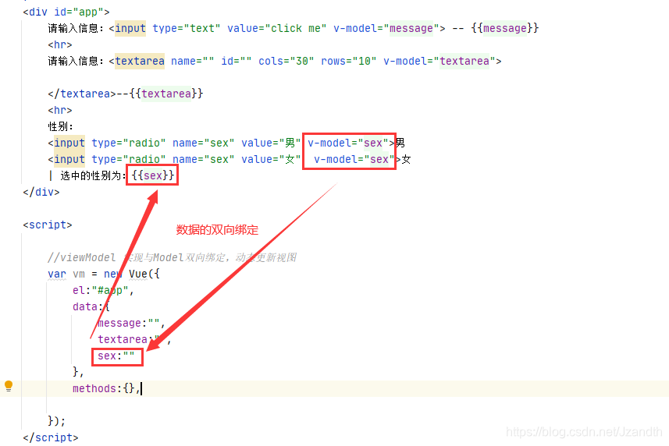Click the highlighted textarea tag name

coord(140,62)
